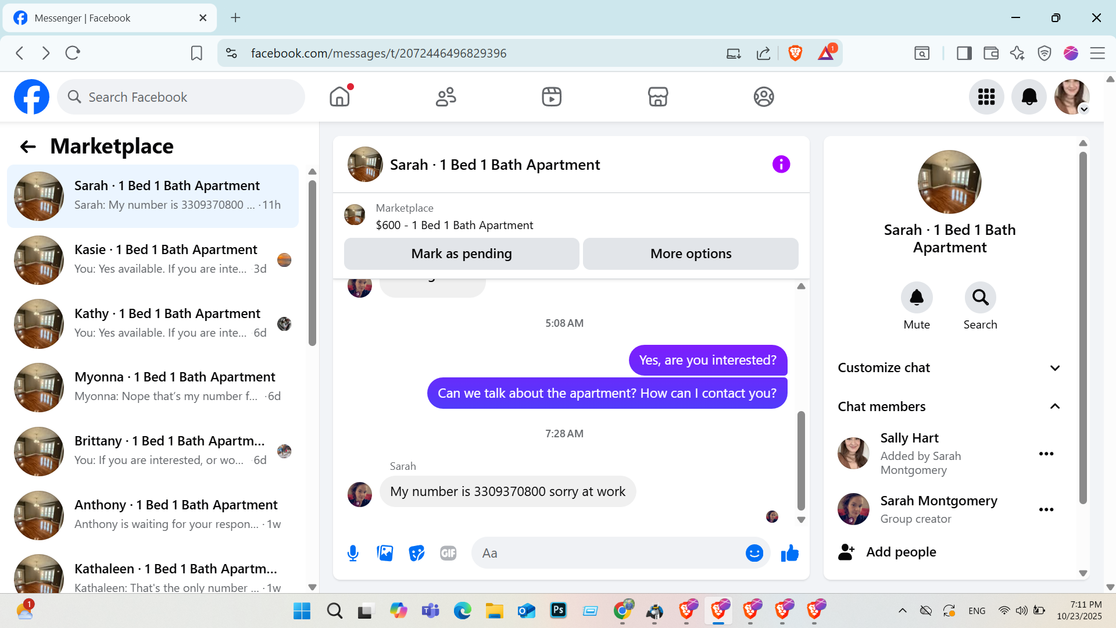Go to the Marketplace tab

tap(657, 97)
